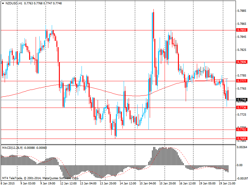248x186 pixels.
Task: Click the 19 Jan 21:00 time label
Action: [x=227, y=183]
